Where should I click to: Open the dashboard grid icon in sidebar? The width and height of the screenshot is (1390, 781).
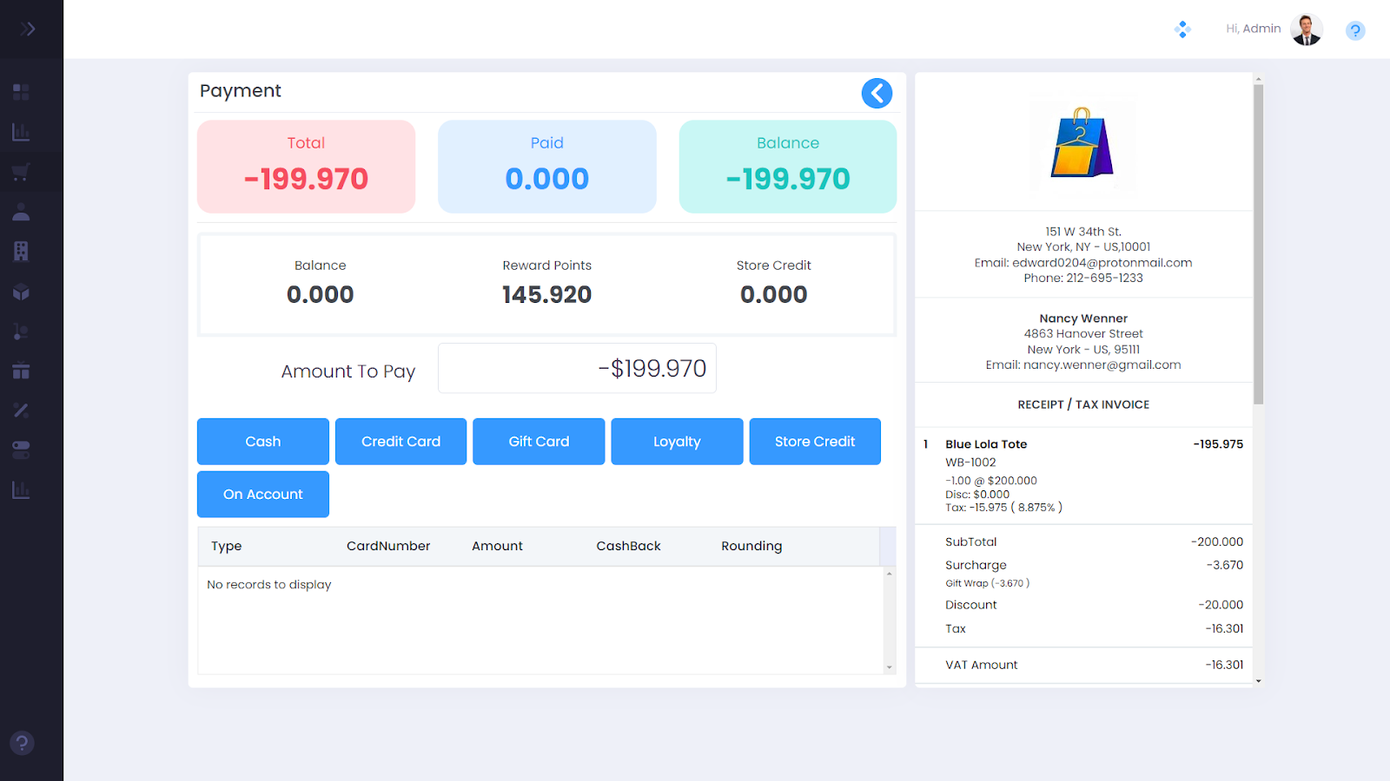pyautogui.click(x=21, y=92)
